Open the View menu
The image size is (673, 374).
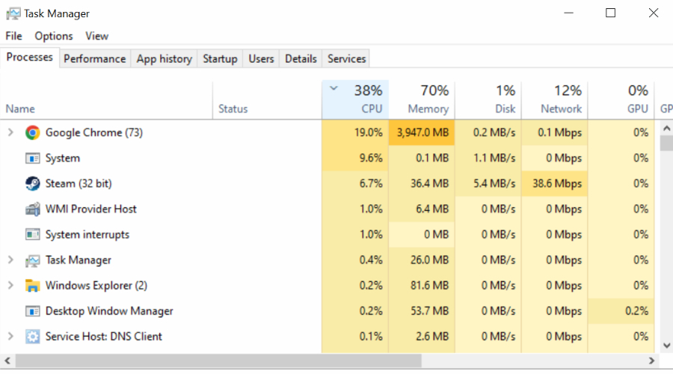[x=96, y=36]
